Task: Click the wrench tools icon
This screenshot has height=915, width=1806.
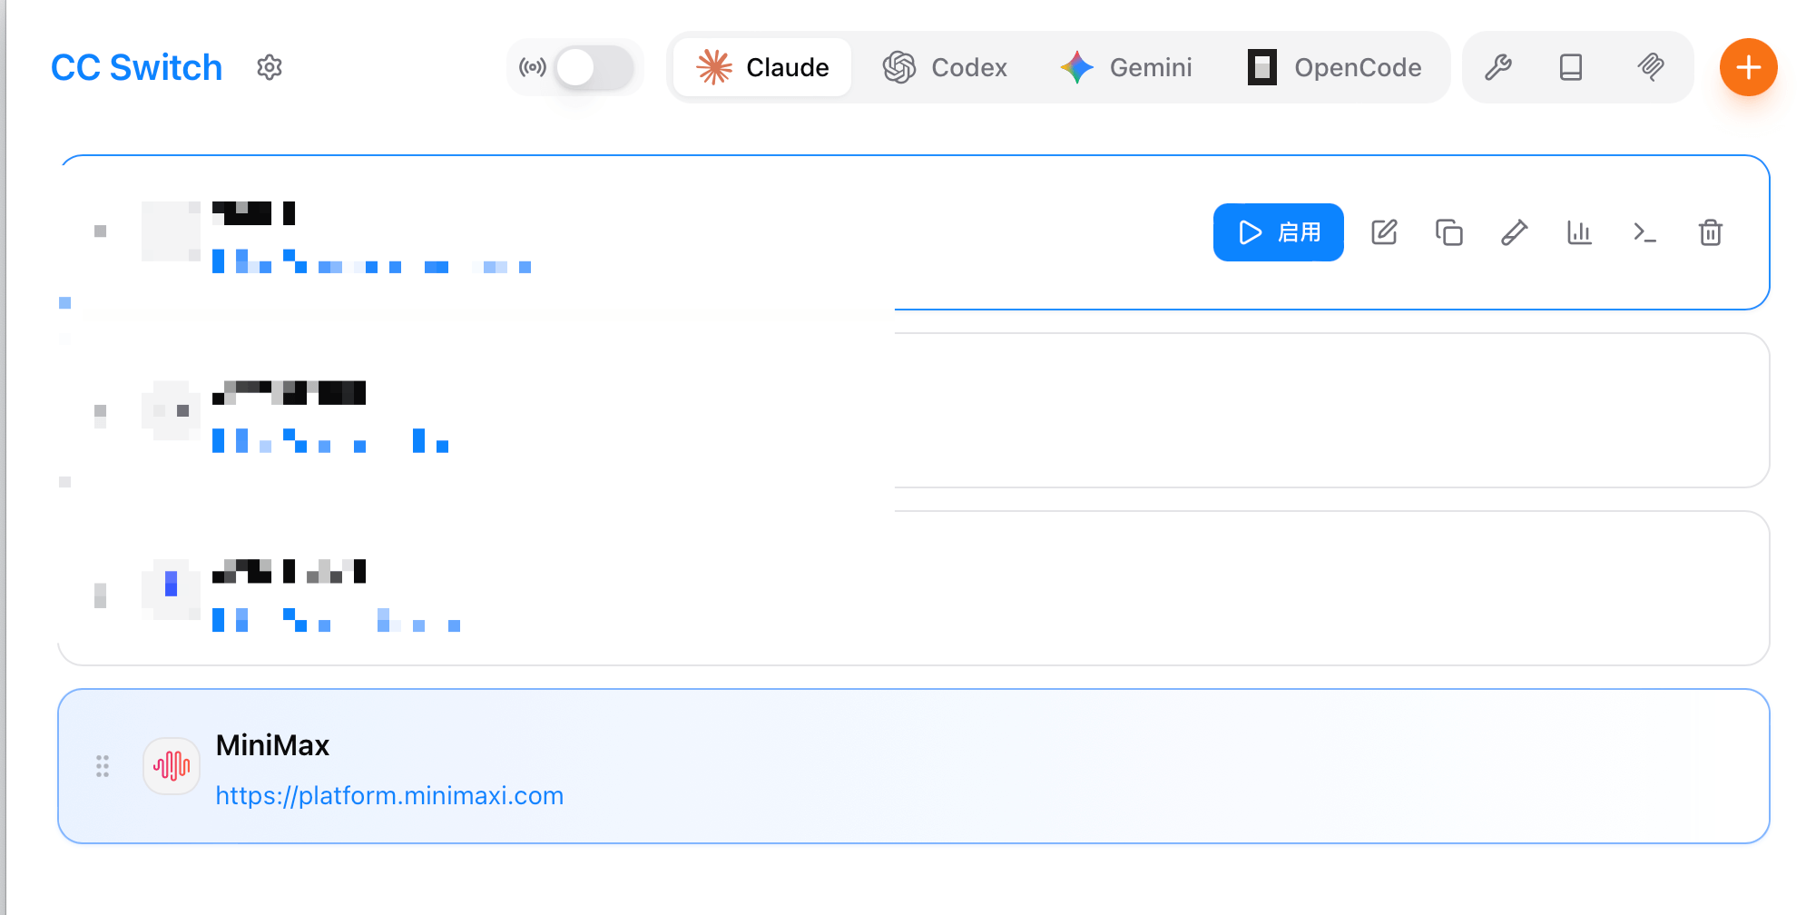Action: pos(1497,67)
